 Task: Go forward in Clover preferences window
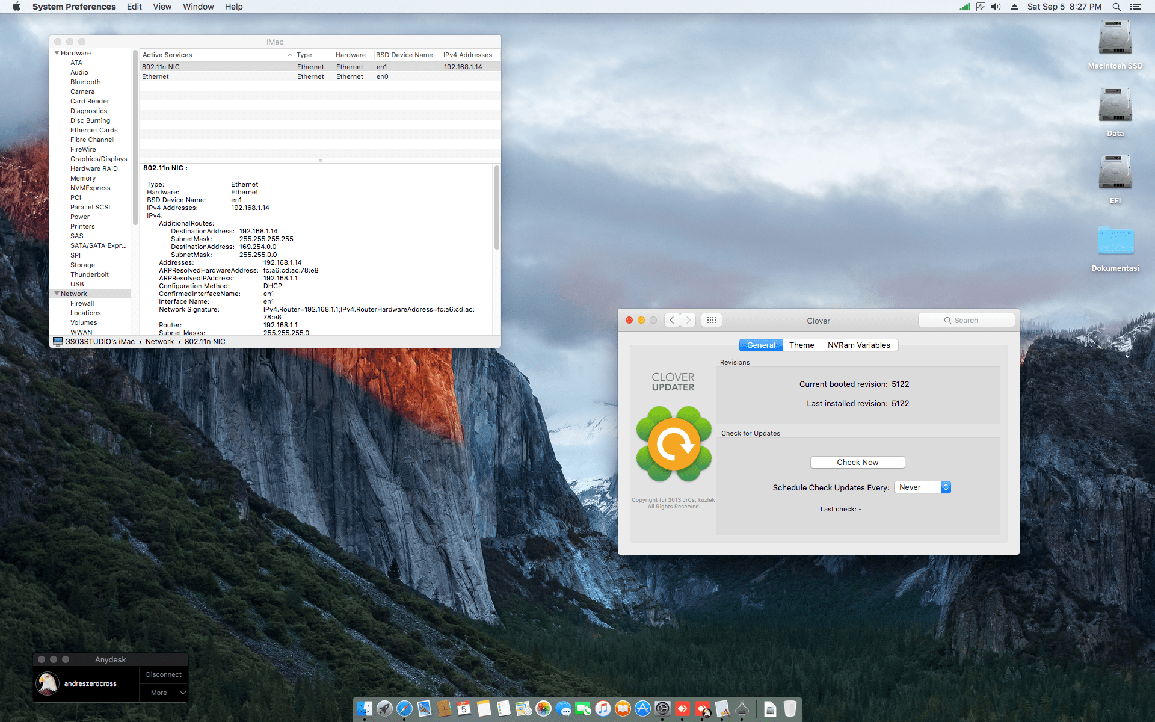pyautogui.click(x=688, y=320)
